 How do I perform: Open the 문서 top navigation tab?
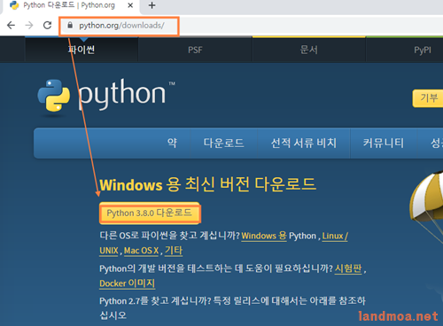(x=309, y=50)
